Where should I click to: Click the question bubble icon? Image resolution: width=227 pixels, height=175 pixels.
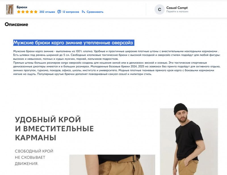pyautogui.click(x=59, y=12)
